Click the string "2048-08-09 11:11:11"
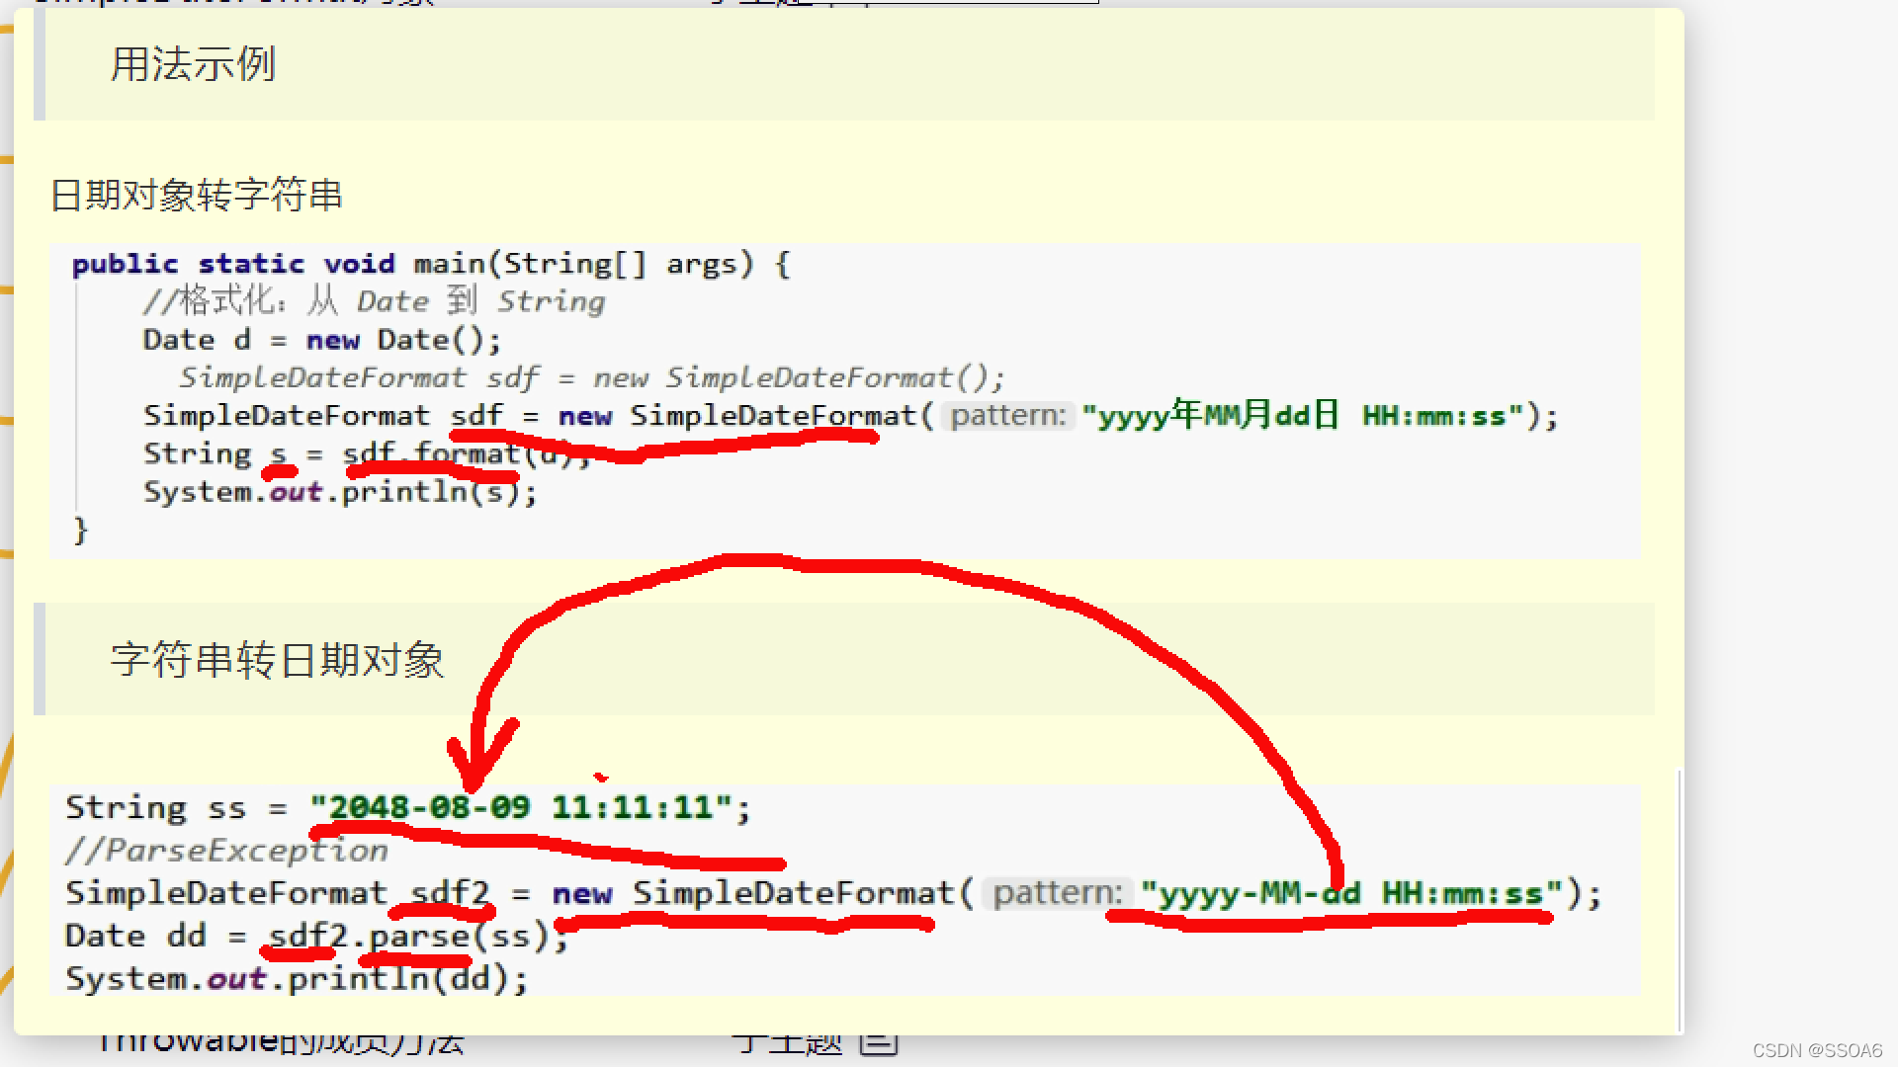 point(521,807)
